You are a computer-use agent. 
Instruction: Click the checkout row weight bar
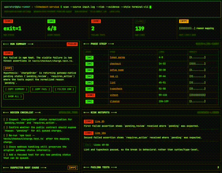point(197,64)
